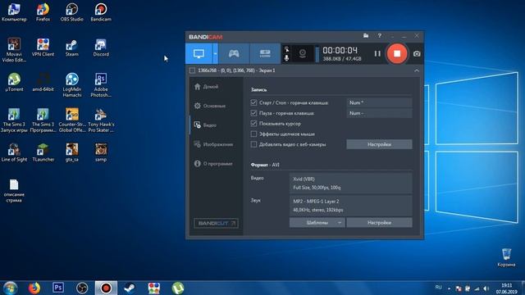Toggle the webcam overlay icon
Viewport: 525px width, 295px height.
click(303, 53)
